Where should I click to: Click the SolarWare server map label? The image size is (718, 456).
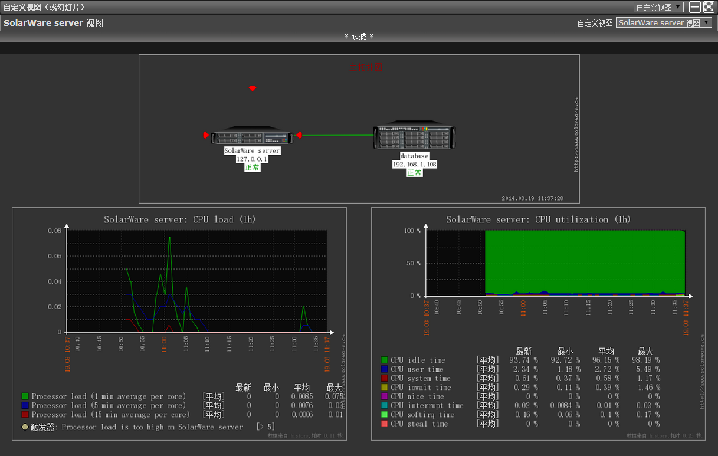253,151
